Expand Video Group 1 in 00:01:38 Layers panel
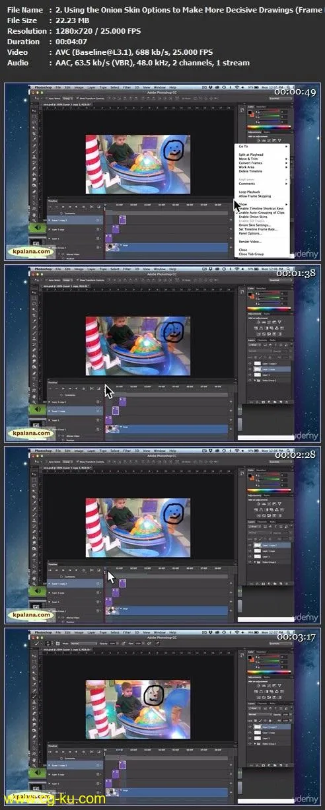The width and height of the screenshot is (325, 810). pos(255,381)
